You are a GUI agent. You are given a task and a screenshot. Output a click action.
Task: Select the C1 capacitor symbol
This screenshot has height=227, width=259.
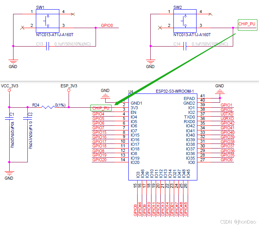point(9,119)
